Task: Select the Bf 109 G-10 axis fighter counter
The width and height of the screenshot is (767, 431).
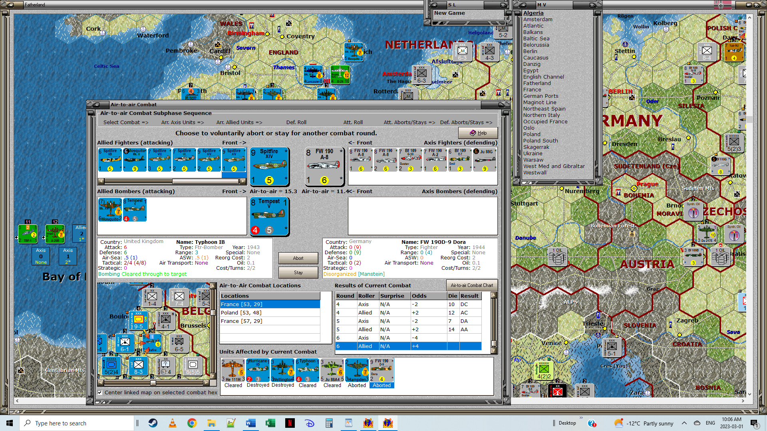Action: point(410,160)
